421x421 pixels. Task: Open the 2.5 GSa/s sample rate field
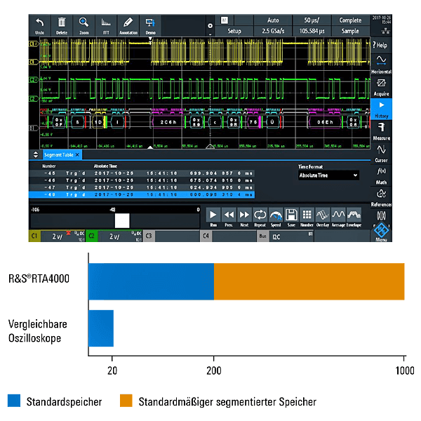(x=273, y=31)
